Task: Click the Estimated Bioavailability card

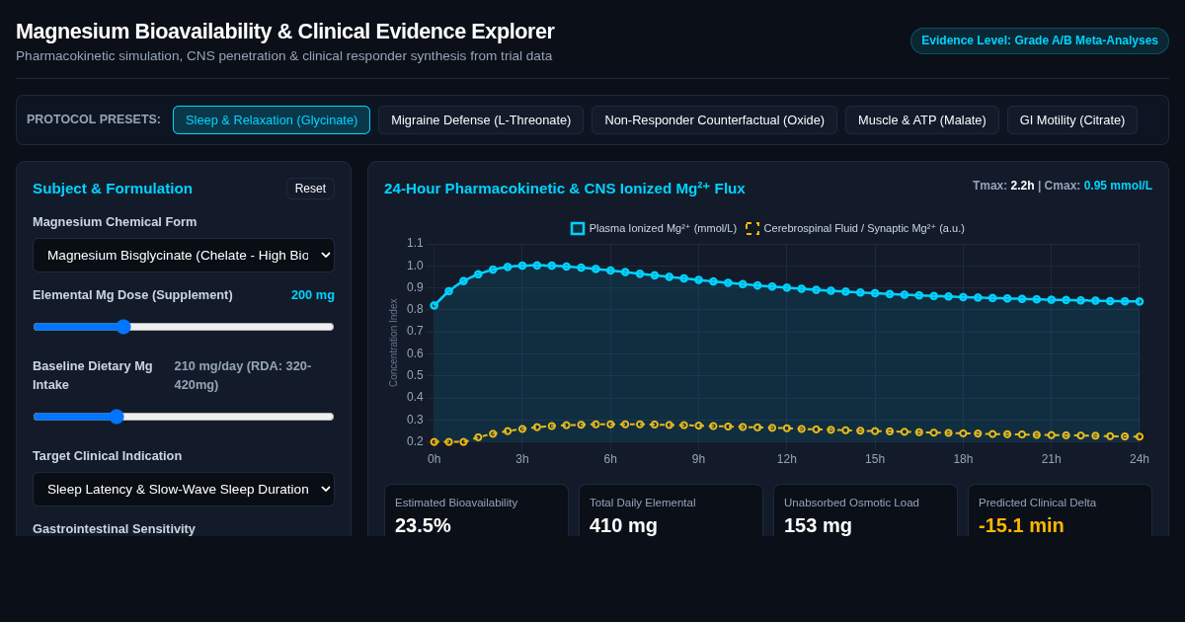Action: (476, 510)
